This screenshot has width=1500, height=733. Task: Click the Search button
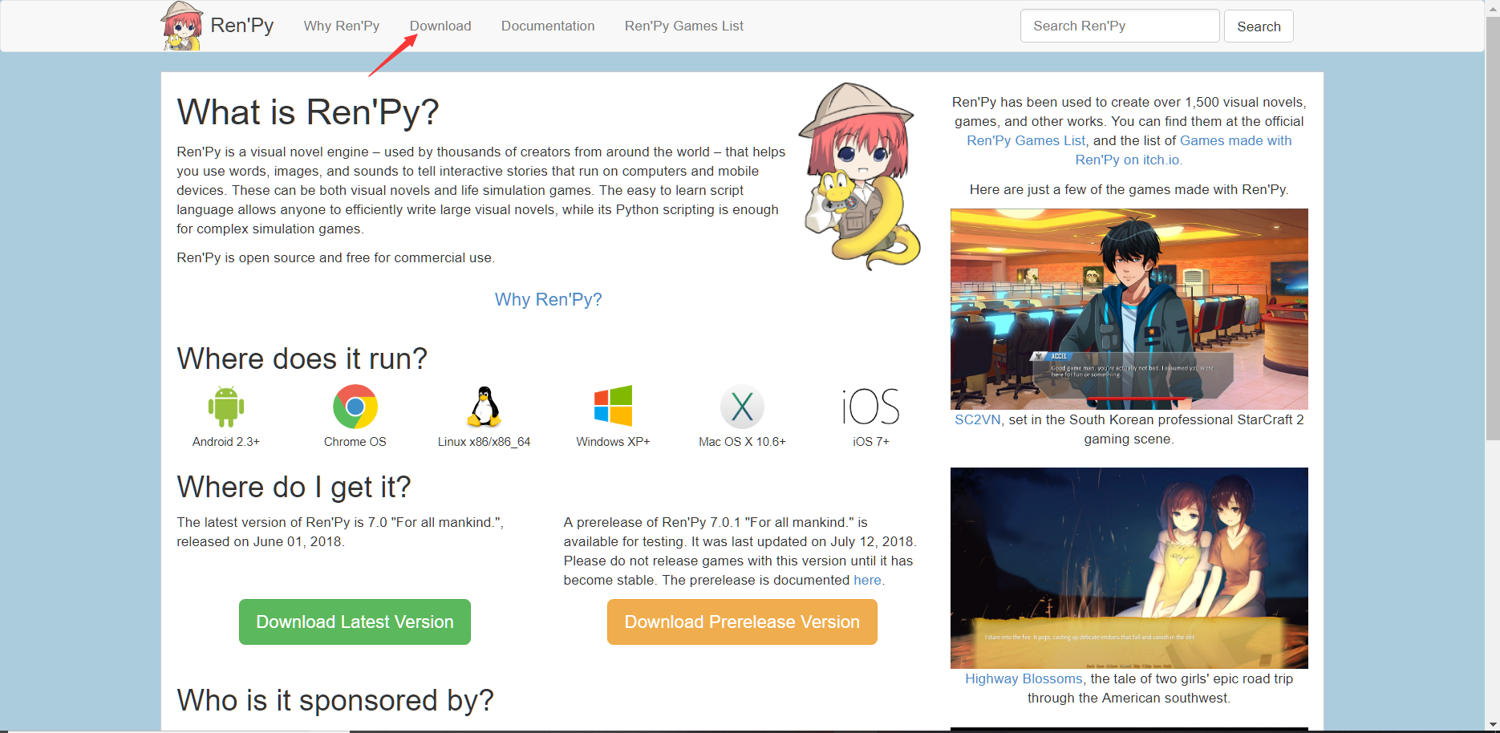click(1259, 26)
